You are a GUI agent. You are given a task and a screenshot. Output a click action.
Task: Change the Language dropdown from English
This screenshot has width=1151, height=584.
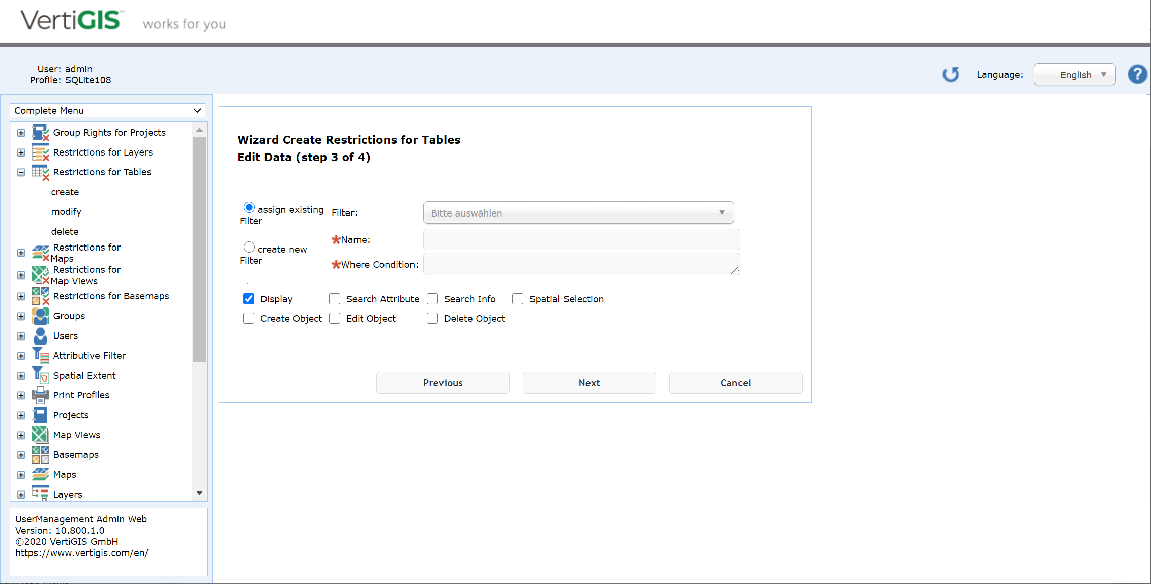coord(1074,74)
